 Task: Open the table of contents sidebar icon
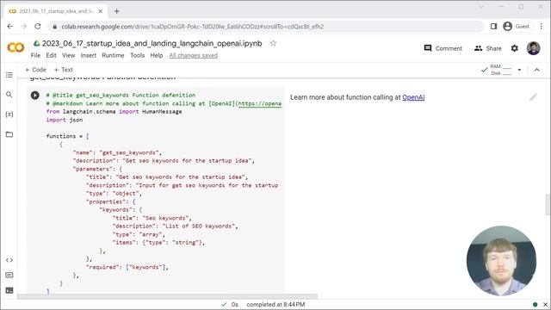9,75
